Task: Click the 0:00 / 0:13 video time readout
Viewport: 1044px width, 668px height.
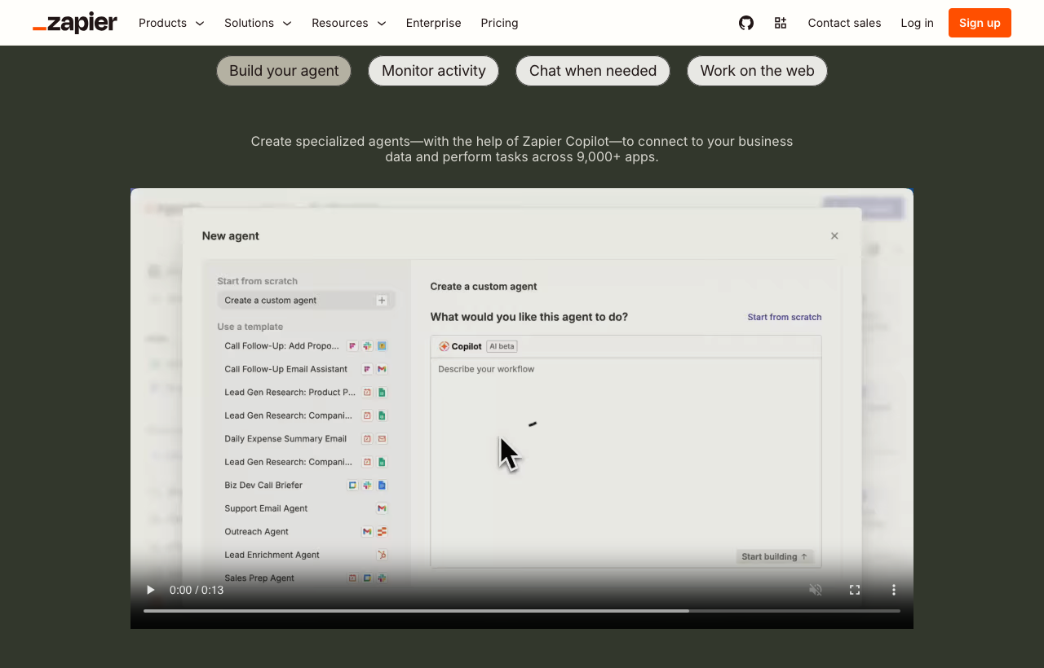Action: [197, 590]
